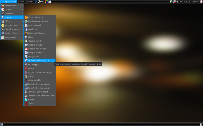This screenshot has width=203, height=126.
Task: Launch Prism from the Internet menu
Action: click(x=40, y=76)
